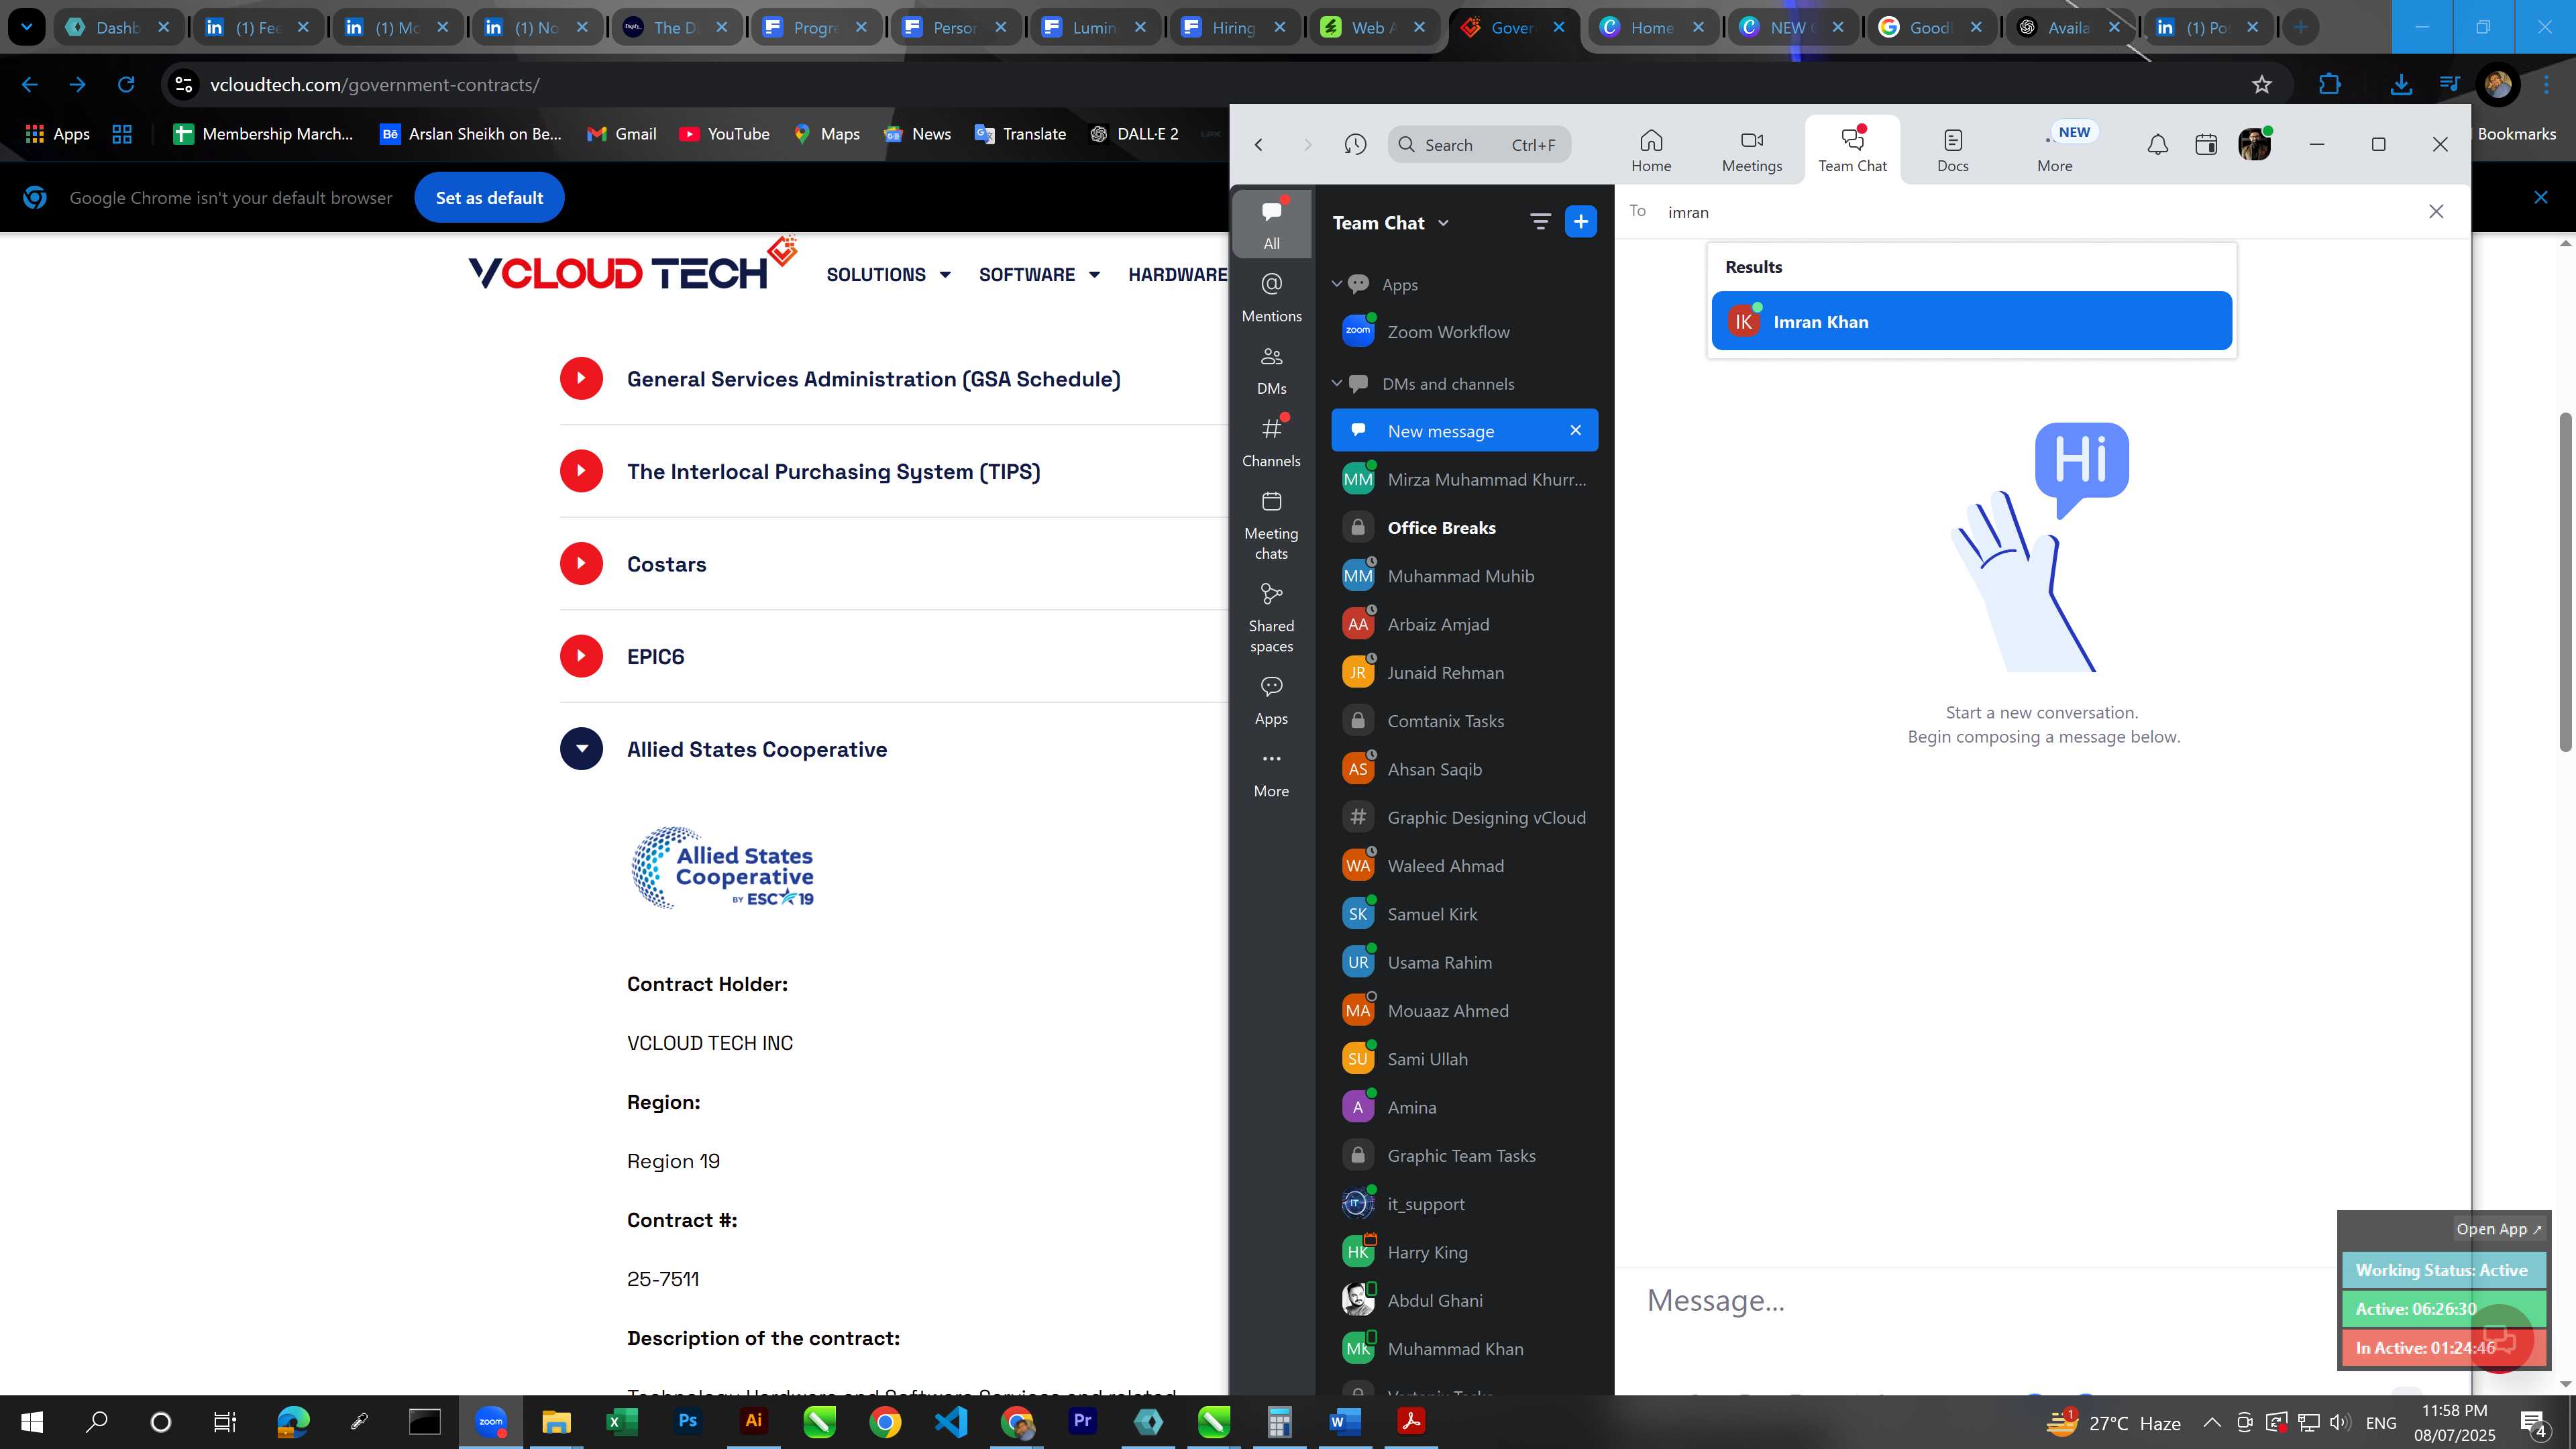Expand the SOLUTIONS menu on website
The image size is (2576, 1449).
click(888, 274)
